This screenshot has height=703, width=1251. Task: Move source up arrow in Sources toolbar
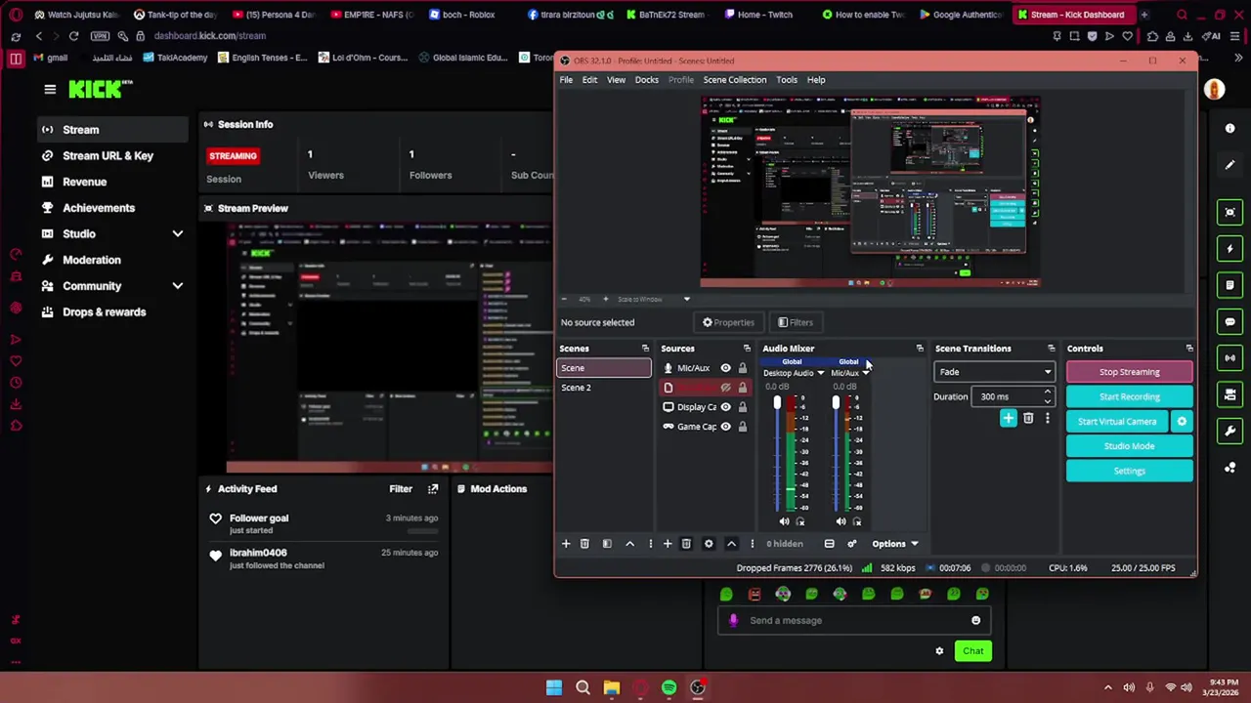(731, 544)
